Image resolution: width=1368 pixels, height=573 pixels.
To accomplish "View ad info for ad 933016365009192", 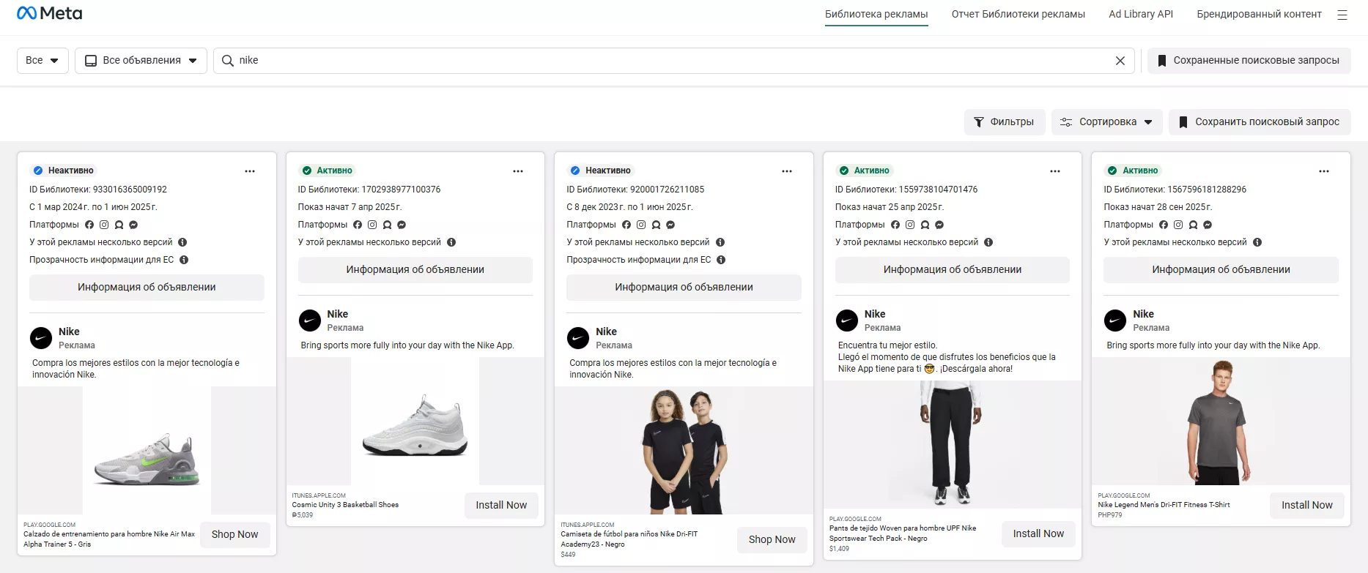I will tap(147, 288).
